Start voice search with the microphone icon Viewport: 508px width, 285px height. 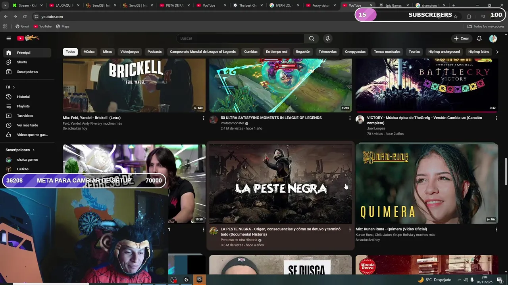click(327, 38)
